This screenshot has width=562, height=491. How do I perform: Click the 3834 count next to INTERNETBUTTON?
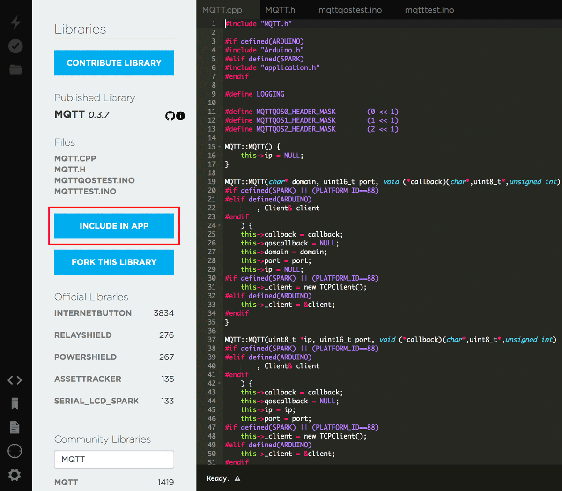point(164,313)
